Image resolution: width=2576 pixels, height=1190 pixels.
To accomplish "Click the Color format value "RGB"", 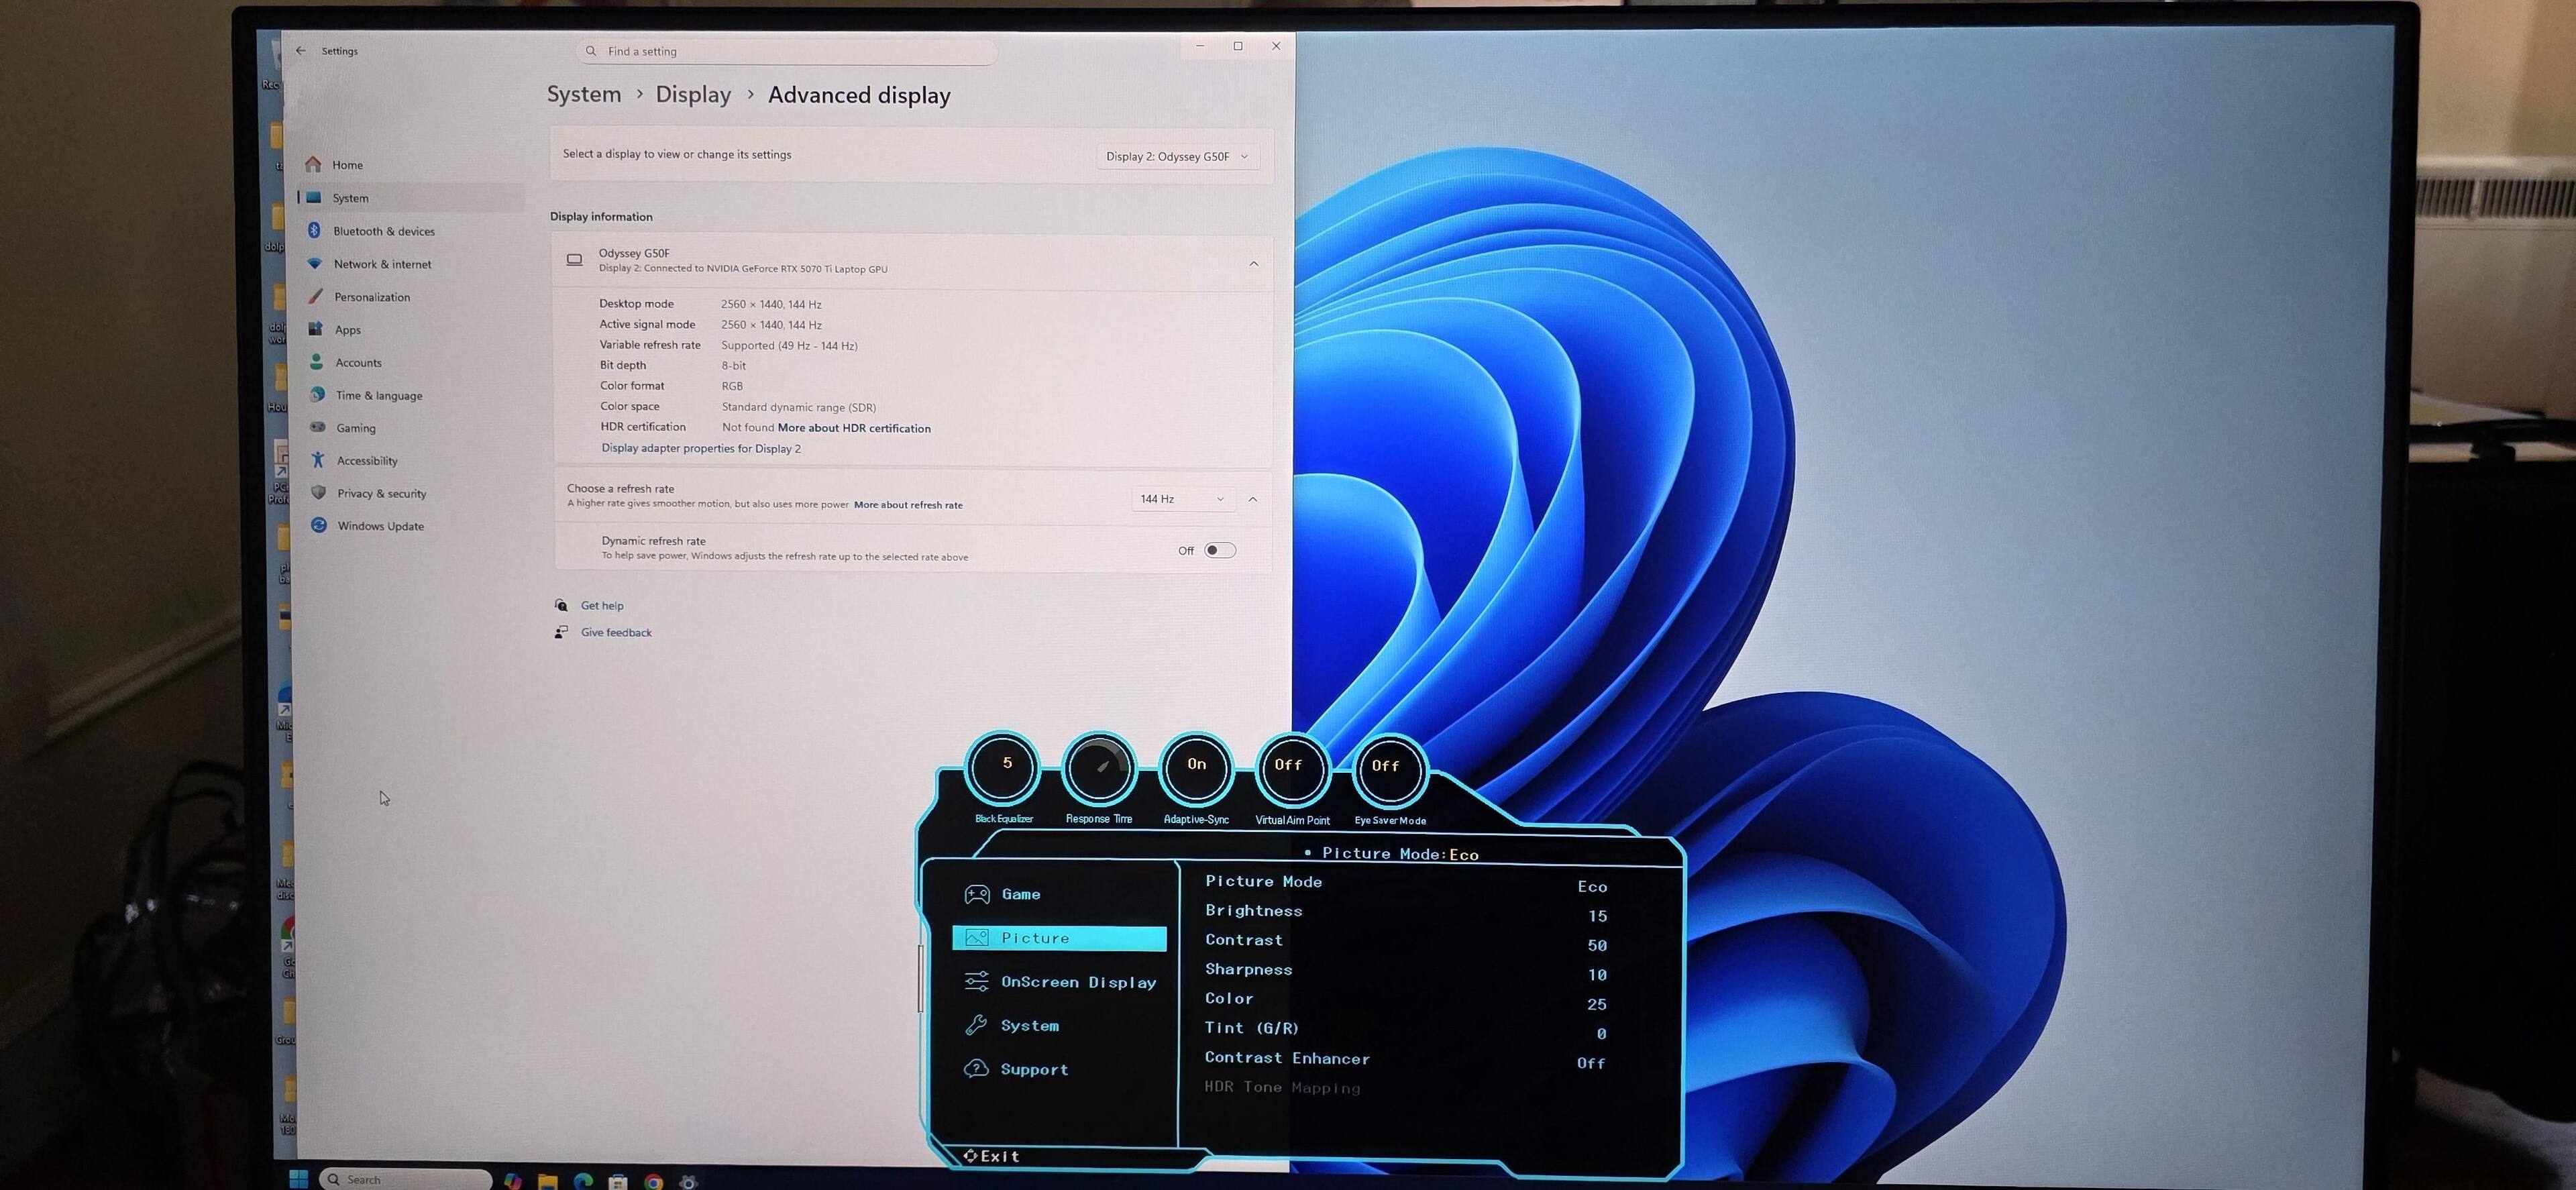I will coord(732,386).
